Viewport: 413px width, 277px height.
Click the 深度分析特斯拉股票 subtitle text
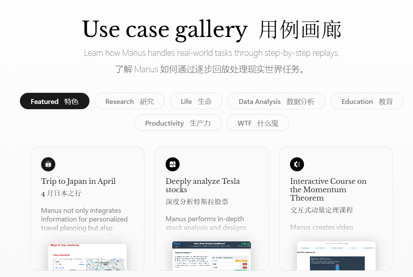point(197,202)
